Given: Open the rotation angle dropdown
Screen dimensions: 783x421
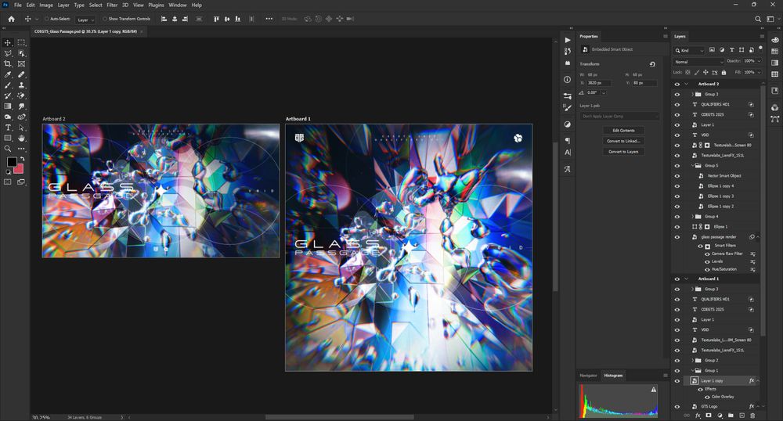Looking at the screenshot, I should [604, 93].
